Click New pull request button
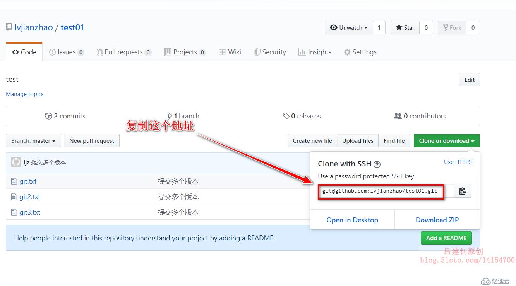 point(92,141)
